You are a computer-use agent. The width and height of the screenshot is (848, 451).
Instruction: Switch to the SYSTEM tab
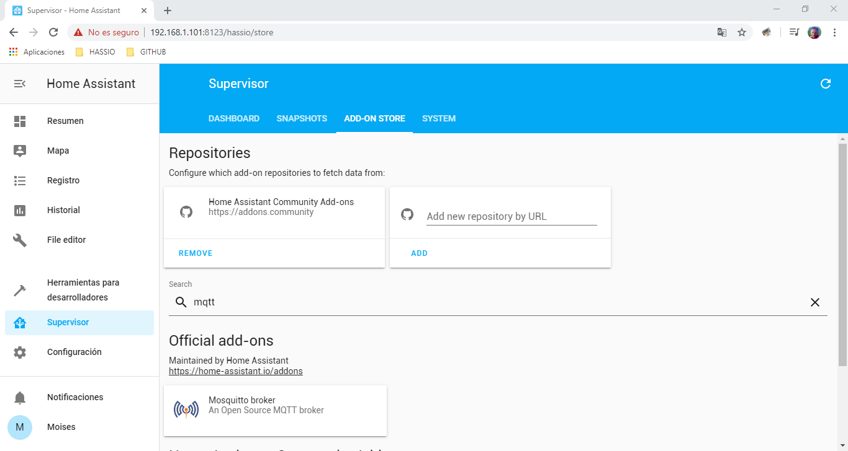click(439, 118)
